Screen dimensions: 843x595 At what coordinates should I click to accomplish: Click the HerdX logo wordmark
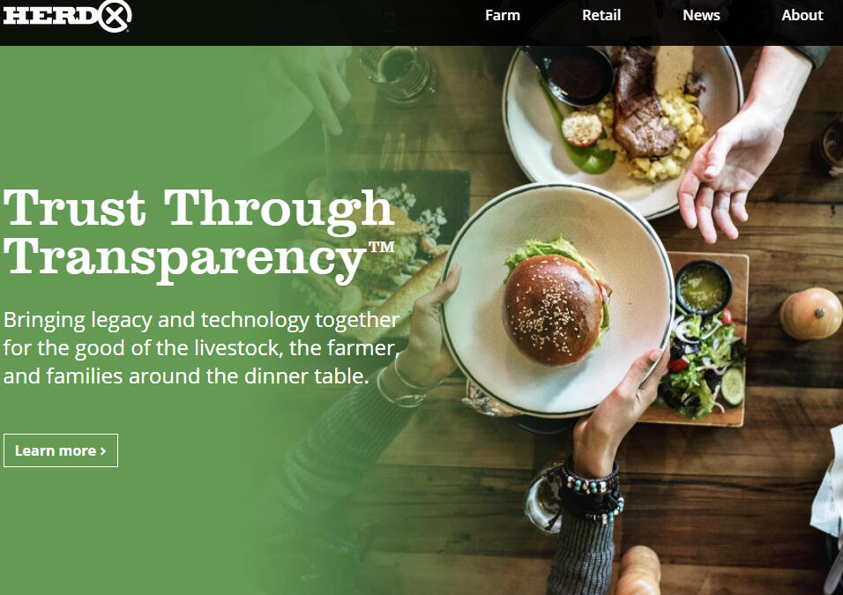[67, 15]
